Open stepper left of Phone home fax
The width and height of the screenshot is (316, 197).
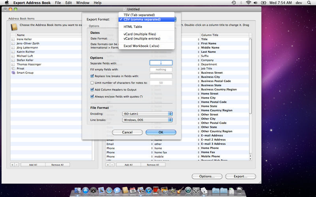[x=152, y=152]
